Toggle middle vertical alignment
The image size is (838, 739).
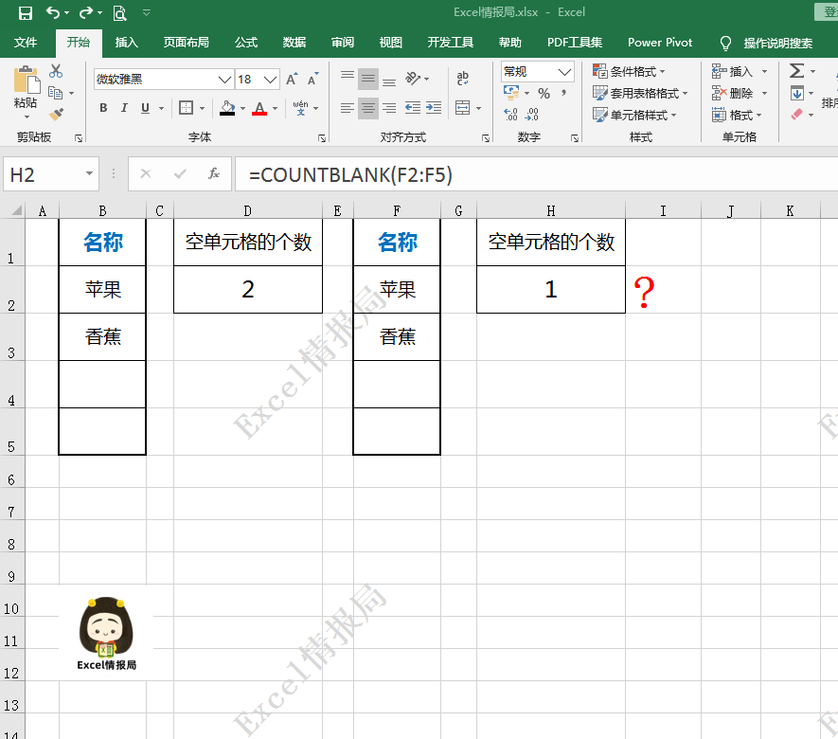pyautogui.click(x=368, y=80)
